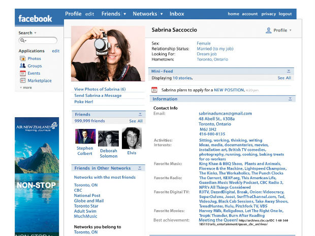The image size is (315, 236).
Task: Click the Marketplace text link
Action: click(x=40, y=81)
